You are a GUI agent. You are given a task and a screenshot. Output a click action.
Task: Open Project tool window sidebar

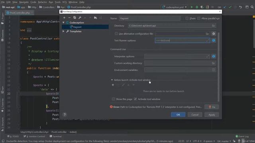(x=2, y=19)
